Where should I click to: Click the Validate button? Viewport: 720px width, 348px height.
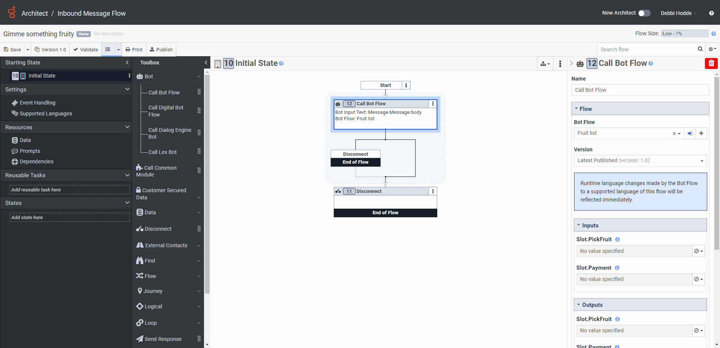click(85, 49)
